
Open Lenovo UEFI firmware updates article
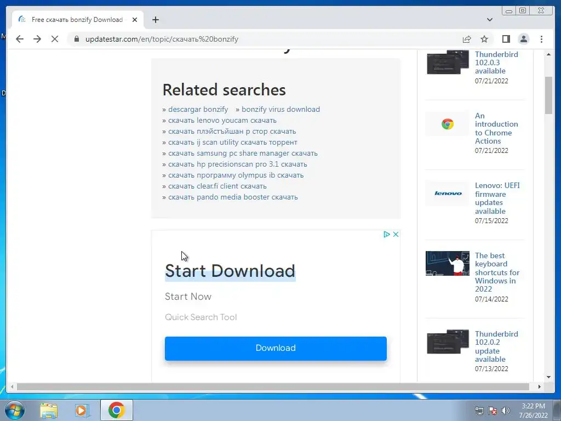(497, 198)
